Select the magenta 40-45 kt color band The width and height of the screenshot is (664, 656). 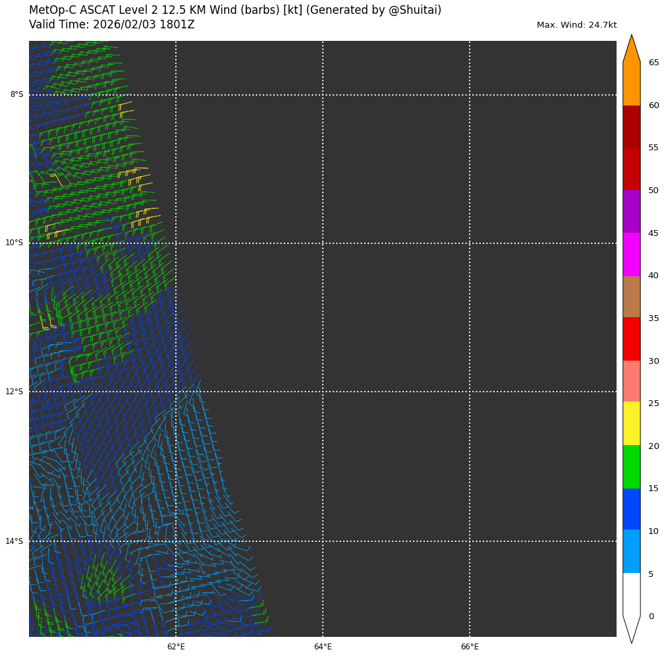(x=631, y=254)
